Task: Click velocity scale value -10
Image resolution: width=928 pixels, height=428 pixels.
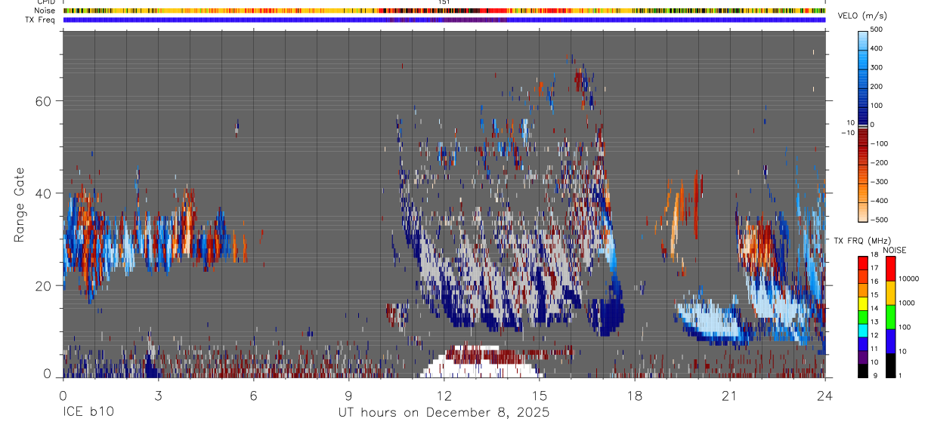Action: (847, 133)
